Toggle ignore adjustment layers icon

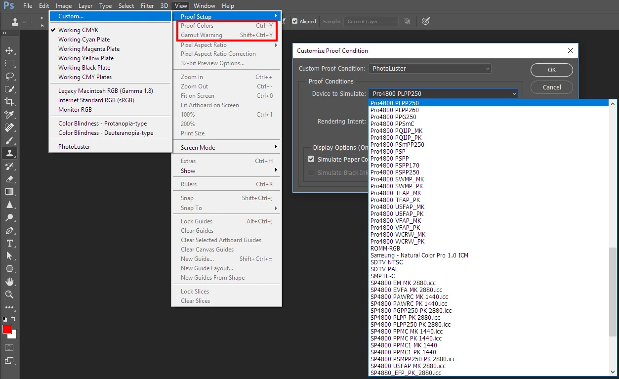pos(407,21)
